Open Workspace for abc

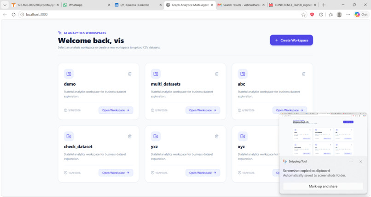point(290,110)
